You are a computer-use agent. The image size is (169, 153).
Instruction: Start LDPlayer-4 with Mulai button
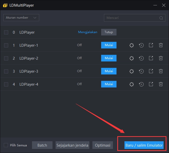[109, 84]
